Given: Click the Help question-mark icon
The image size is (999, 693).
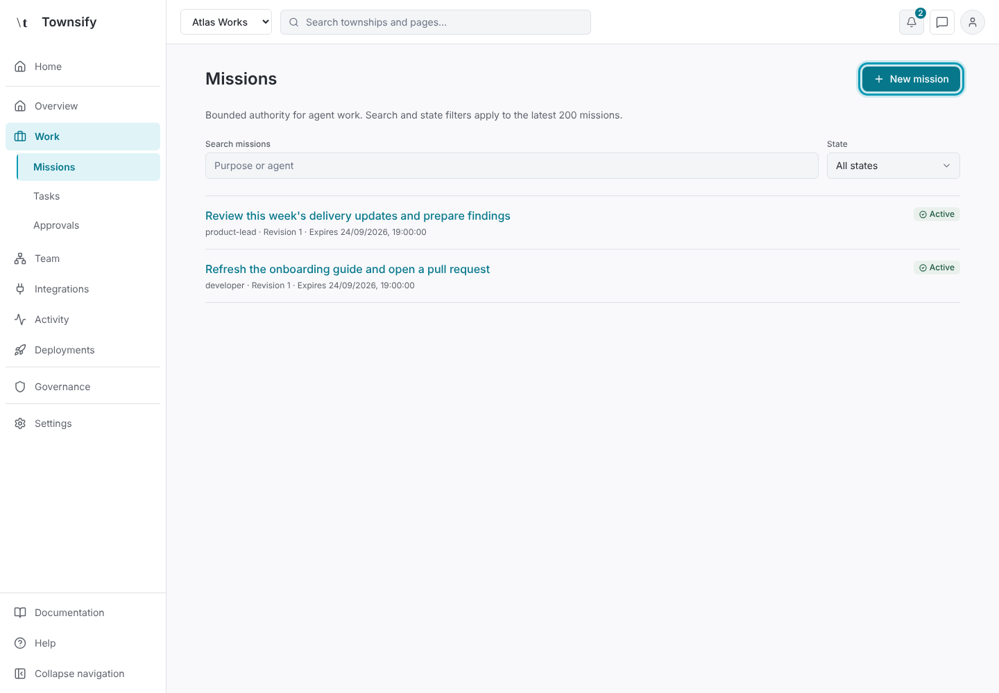Looking at the screenshot, I should pos(20,643).
